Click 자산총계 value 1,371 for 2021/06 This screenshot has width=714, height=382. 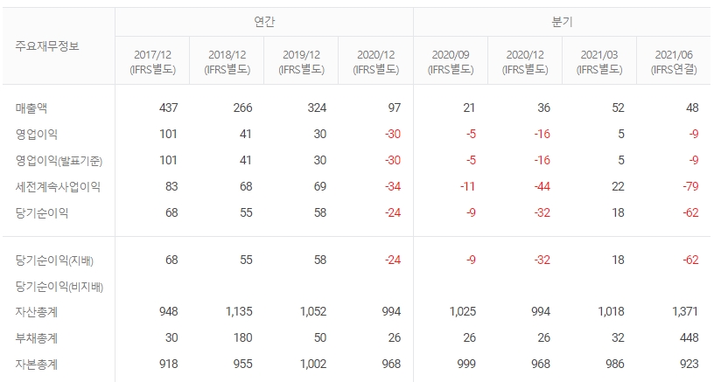685,311
